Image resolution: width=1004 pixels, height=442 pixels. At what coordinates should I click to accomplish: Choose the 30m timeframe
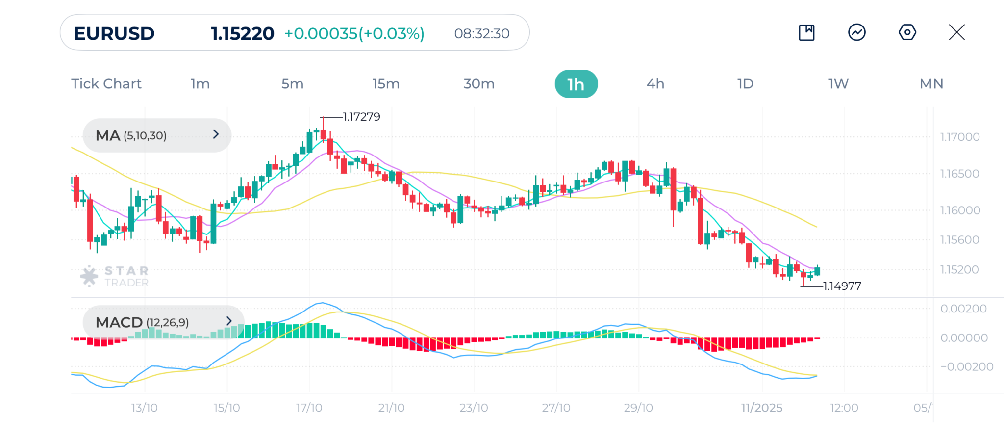click(479, 84)
